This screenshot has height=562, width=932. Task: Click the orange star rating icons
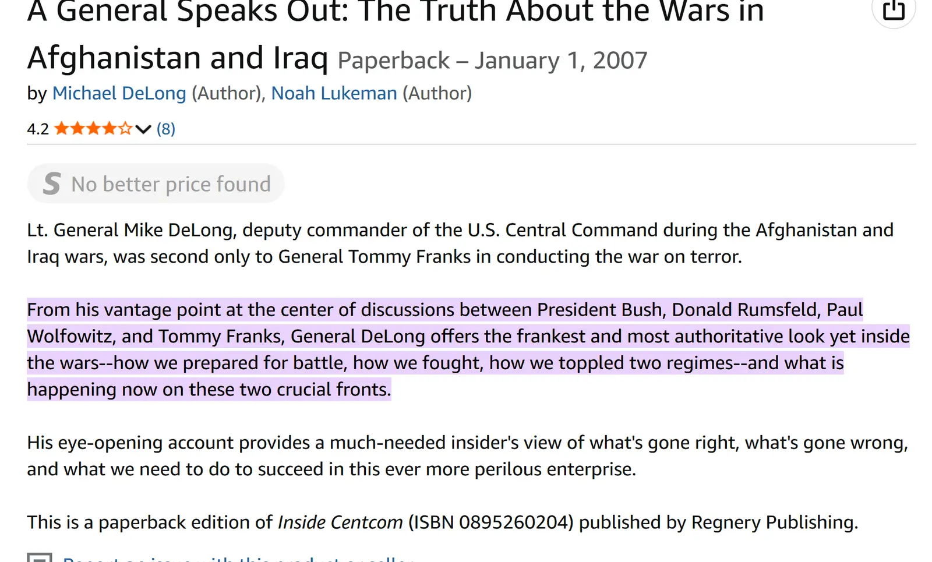click(x=93, y=129)
